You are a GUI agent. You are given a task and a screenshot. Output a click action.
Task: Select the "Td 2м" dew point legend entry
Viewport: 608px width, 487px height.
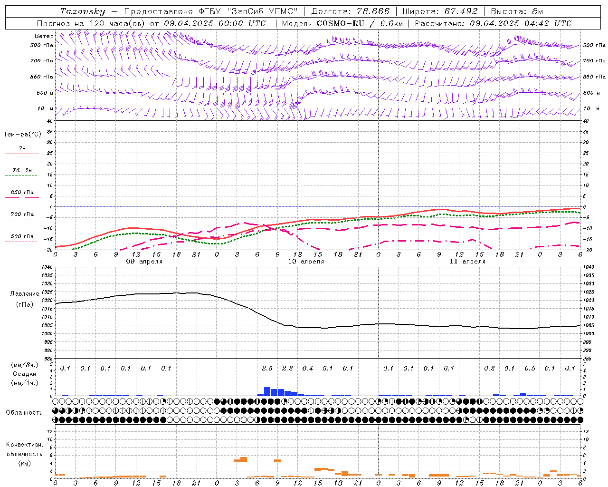coord(22,170)
